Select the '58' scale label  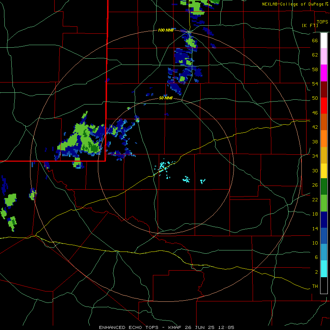pos(315,69)
